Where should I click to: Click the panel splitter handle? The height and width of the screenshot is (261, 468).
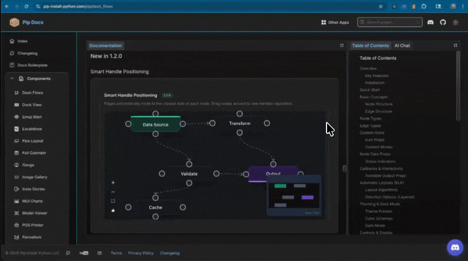pos(344,169)
